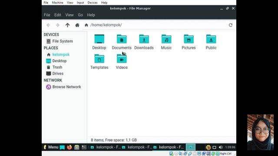
Task: Open Browse Network in the sidebar
Action: 63,87
